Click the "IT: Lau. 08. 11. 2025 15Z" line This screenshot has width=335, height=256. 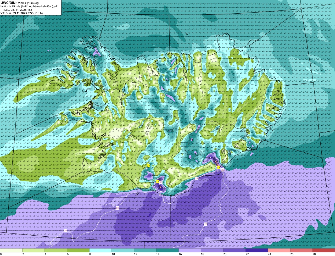pyautogui.click(x=16, y=10)
